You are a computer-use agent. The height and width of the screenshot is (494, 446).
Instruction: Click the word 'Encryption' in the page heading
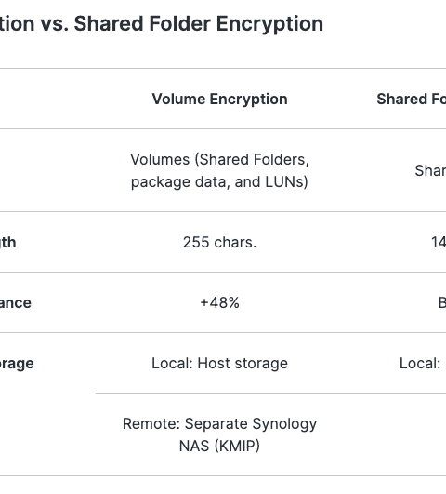click(x=269, y=24)
